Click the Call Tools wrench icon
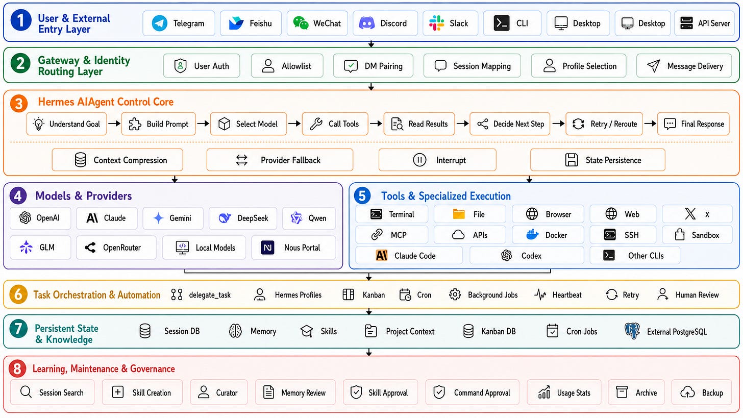This screenshot has height=418, width=743. pyautogui.click(x=316, y=124)
